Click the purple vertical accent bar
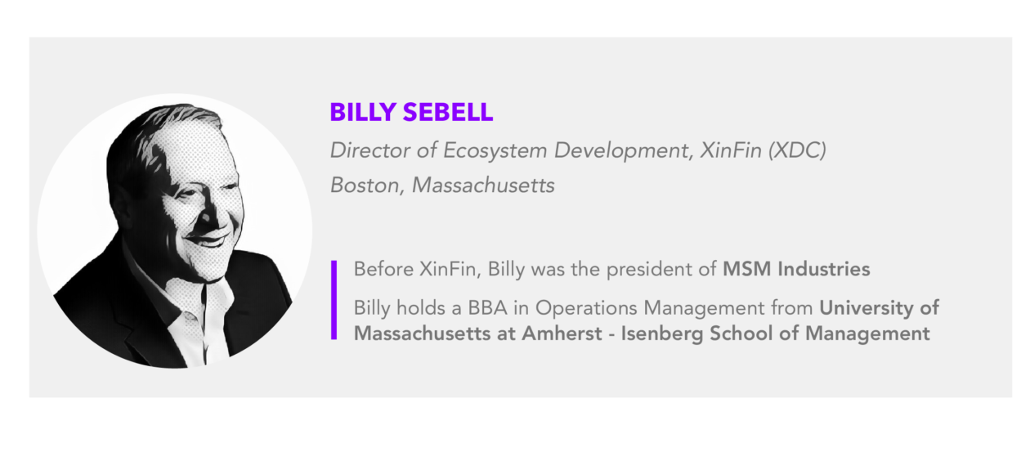Image resolution: width=1030 pixels, height=452 pixels. point(334,299)
